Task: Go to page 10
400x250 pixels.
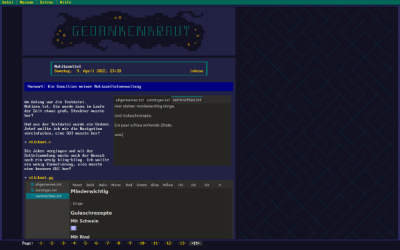Action: pyautogui.click(x=142, y=243)
